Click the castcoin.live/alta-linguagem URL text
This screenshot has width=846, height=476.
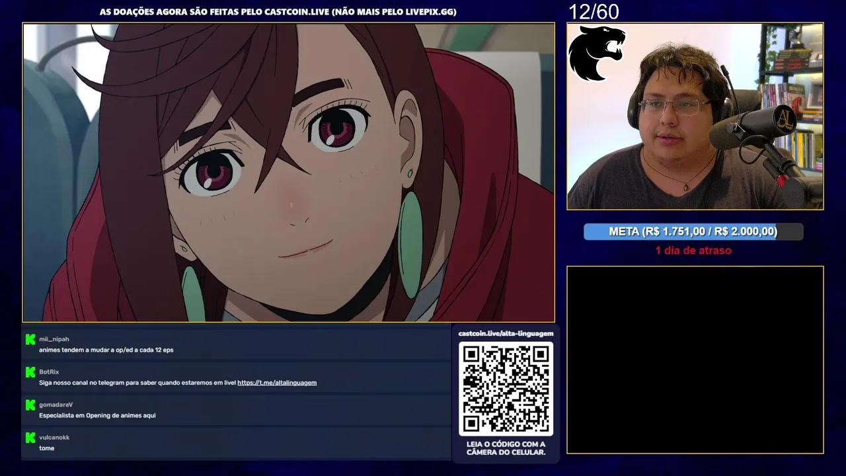click(506, 334)
